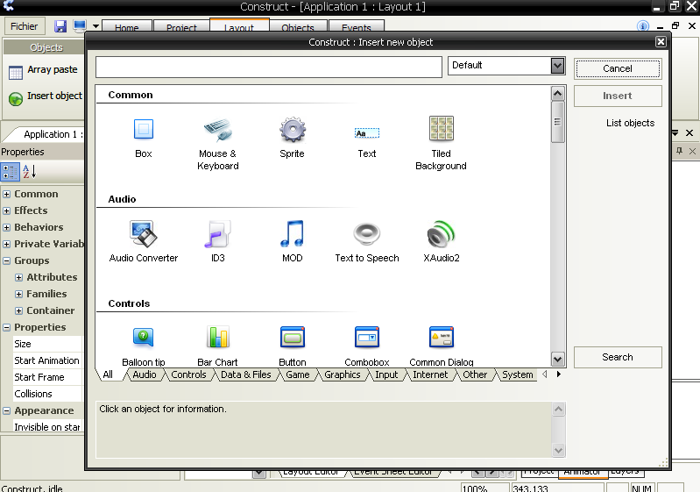700x492 pixels.
Task: Click description box scroll down arrow
Action: coord(558,450)
